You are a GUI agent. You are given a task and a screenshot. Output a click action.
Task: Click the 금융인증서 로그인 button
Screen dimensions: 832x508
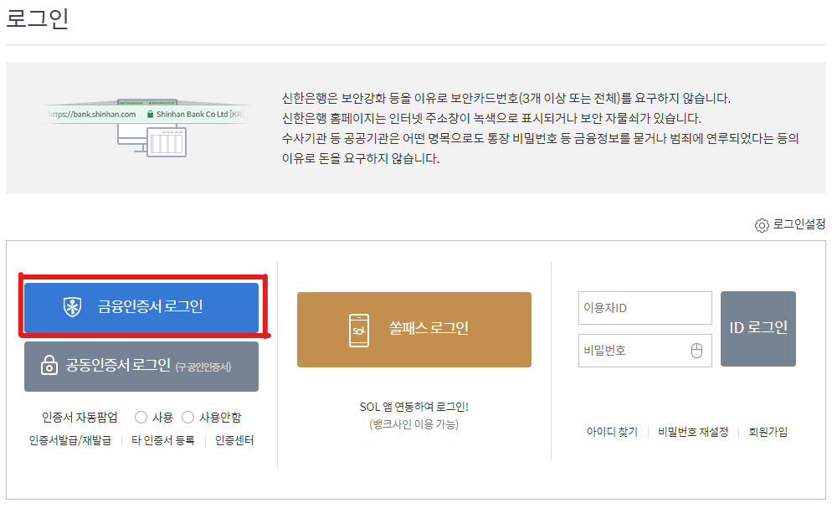click(141, 307)
